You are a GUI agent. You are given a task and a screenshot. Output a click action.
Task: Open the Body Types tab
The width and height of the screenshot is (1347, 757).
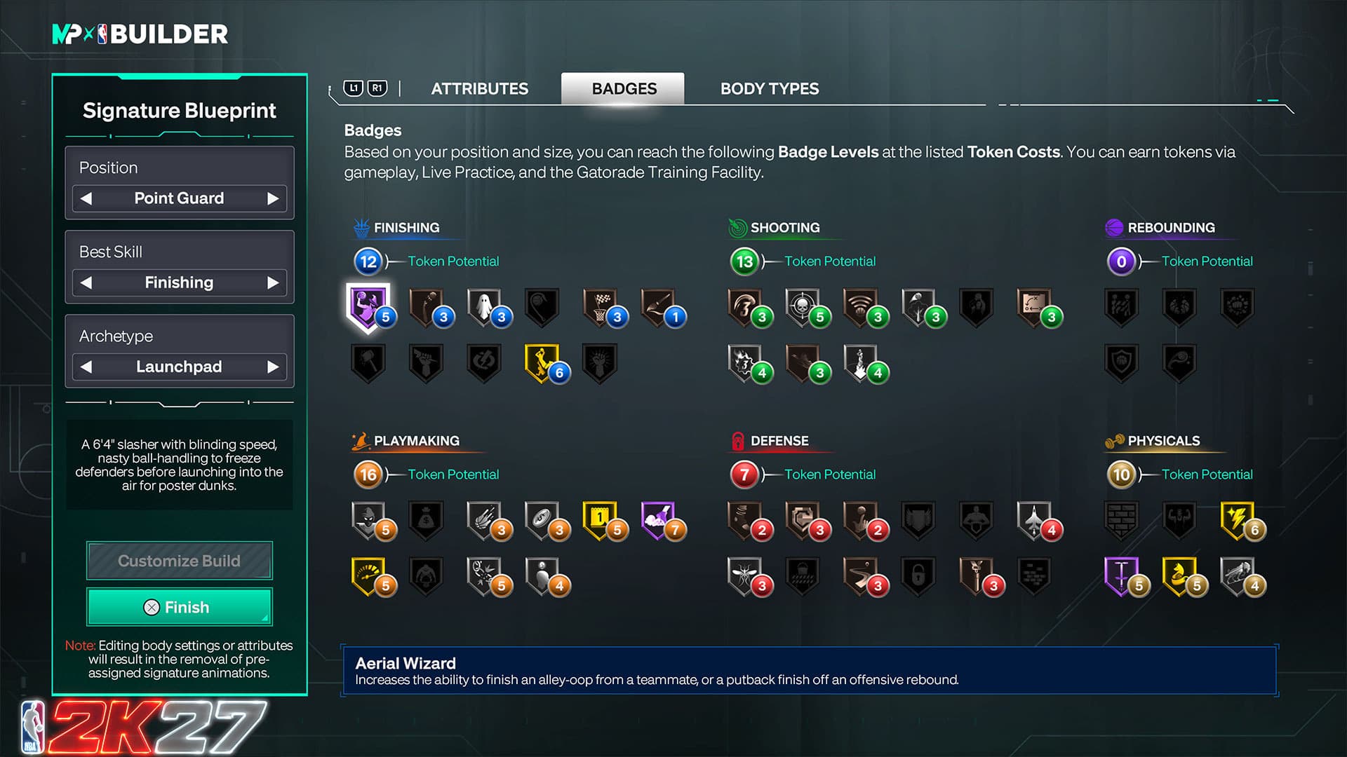(770, 89)
